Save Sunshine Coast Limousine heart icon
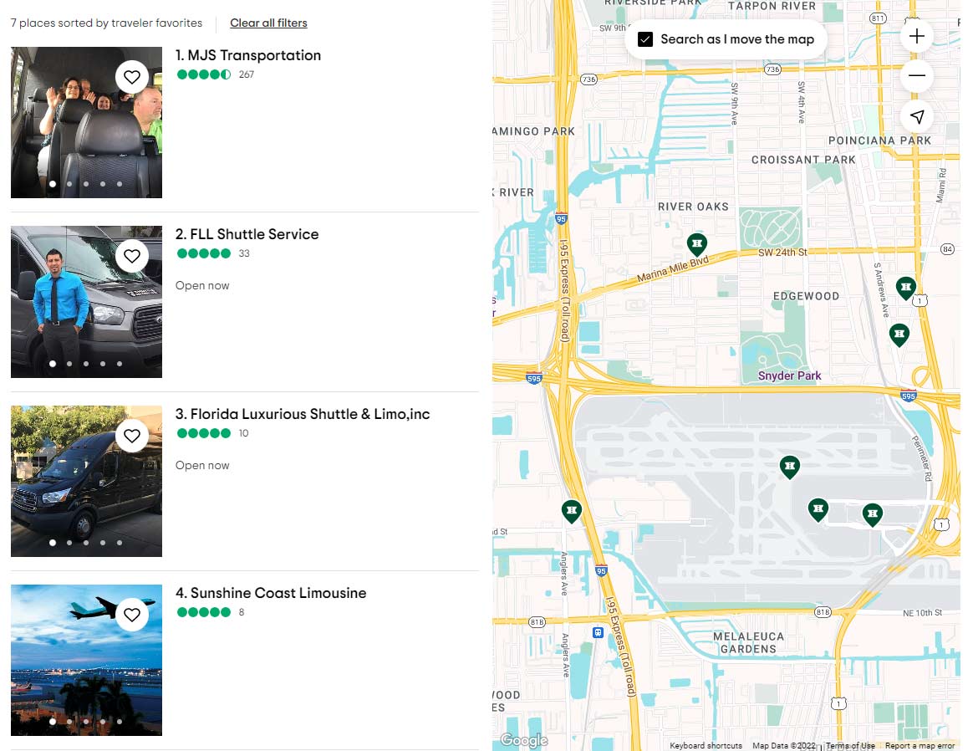The width and height of the screenshot is (973, 751). (x=131, y=615)
